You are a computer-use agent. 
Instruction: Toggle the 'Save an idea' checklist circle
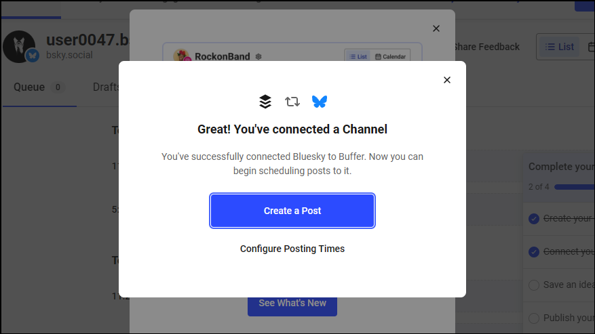534,285
